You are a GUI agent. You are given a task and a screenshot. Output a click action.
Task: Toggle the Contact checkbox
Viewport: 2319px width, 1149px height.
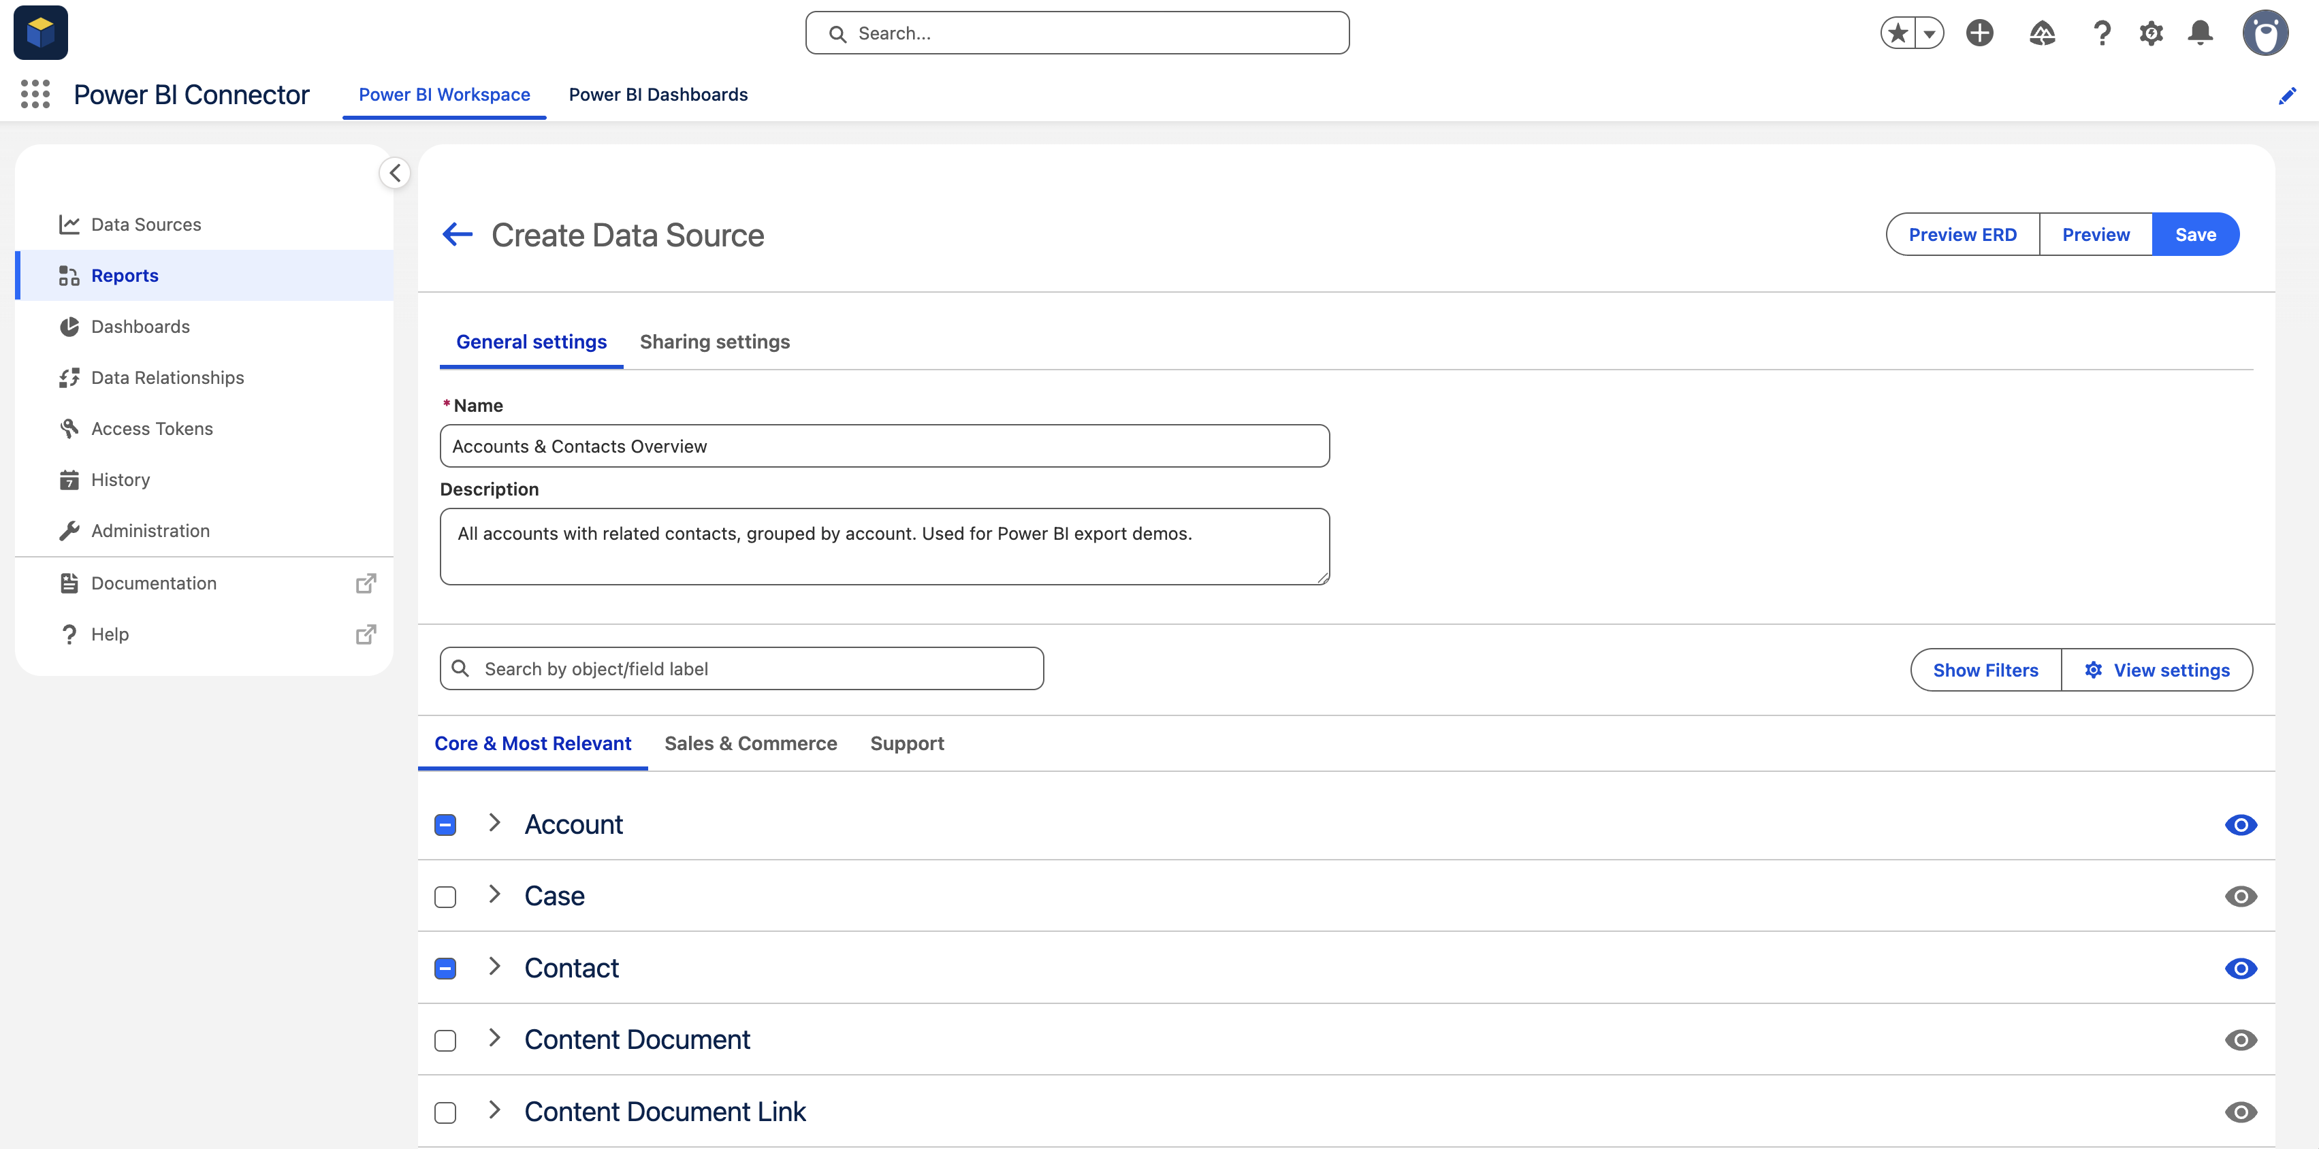pyautogui.click(x=445, y=969)
